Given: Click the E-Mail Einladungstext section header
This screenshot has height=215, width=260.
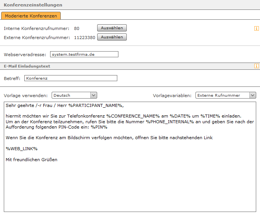Looking at the screenshot, I should tap(27, 66).
